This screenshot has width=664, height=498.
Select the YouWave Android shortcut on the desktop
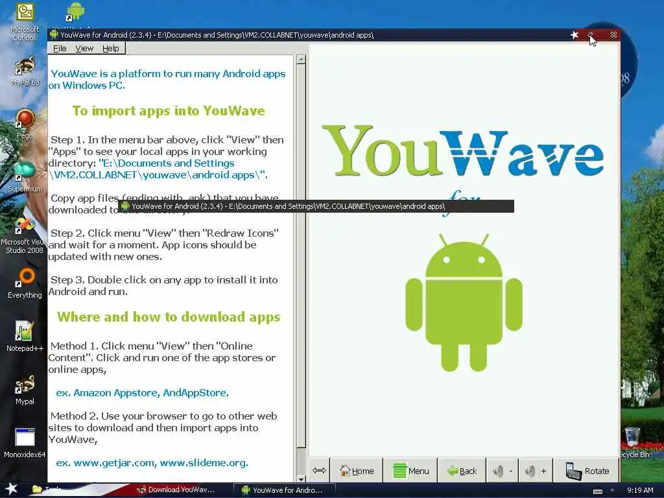pos(75,12)
